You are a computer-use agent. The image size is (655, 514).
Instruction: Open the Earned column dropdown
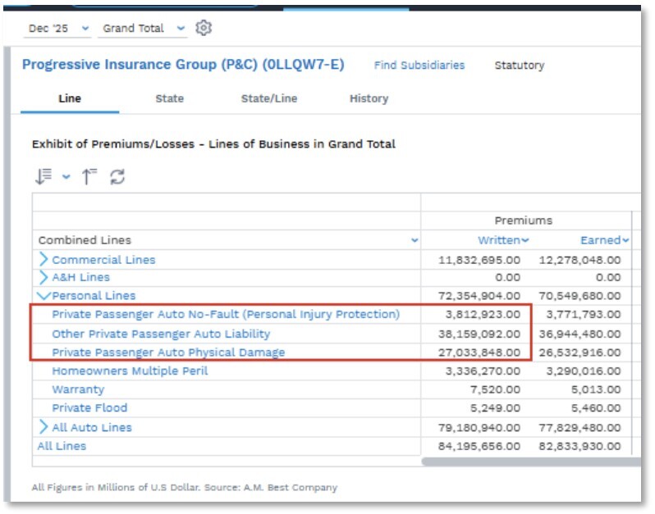(625, 240)
